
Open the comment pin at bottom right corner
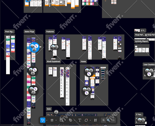click(141, 120)
